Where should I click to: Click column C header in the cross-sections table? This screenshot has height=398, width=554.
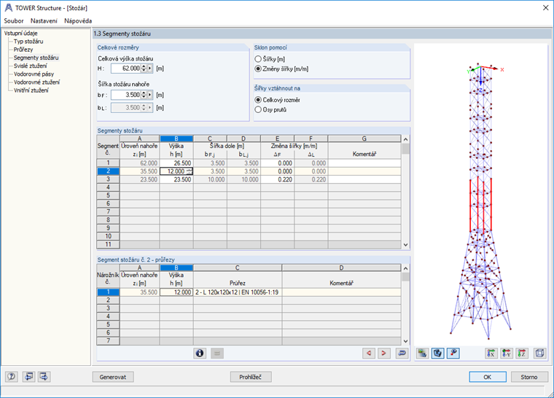pyautogui.click(x=238, y=268)
